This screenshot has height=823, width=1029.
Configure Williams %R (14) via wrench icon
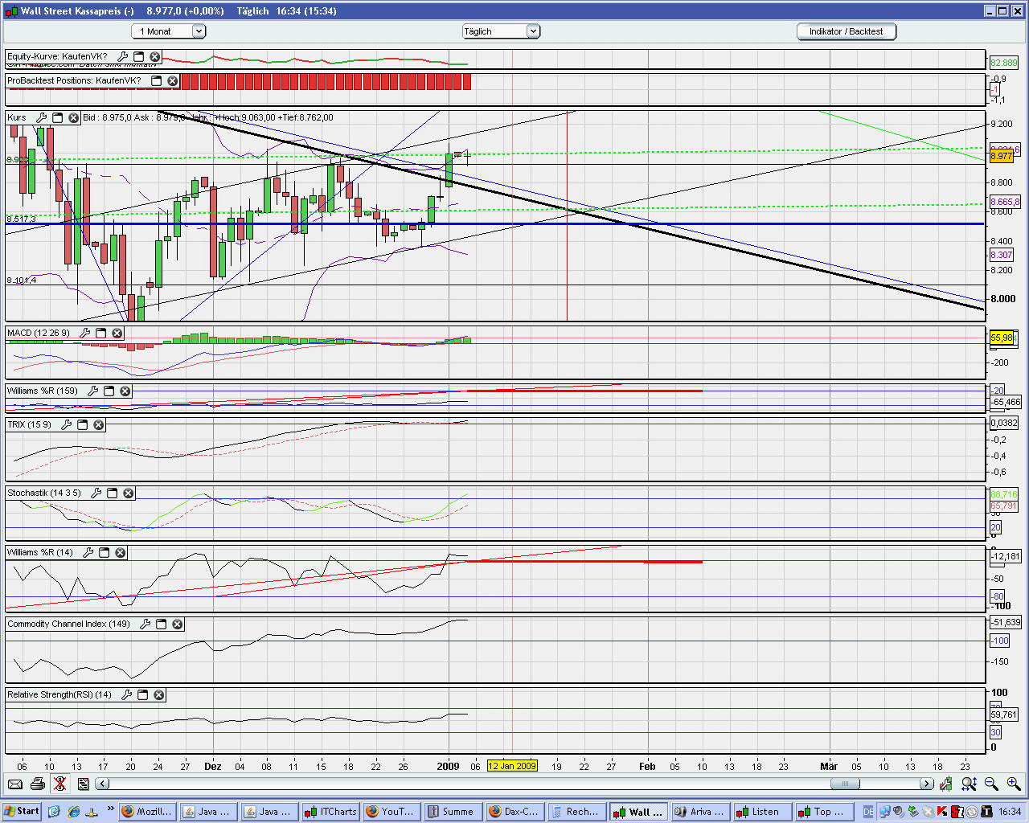(x=88, y=552)
